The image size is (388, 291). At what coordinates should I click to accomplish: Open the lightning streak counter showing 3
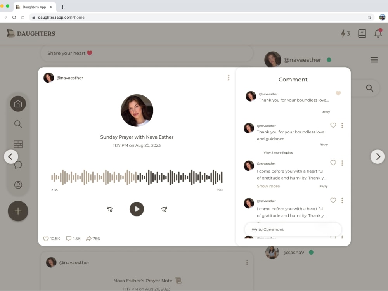345,33
